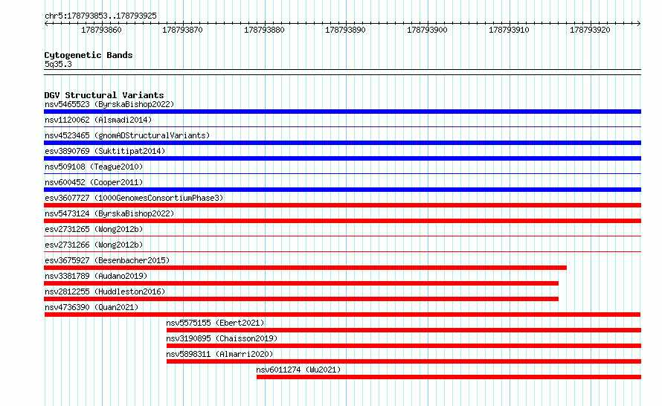Click nsv3190895 (Chaisson2019) label

(x=222, y=338)
